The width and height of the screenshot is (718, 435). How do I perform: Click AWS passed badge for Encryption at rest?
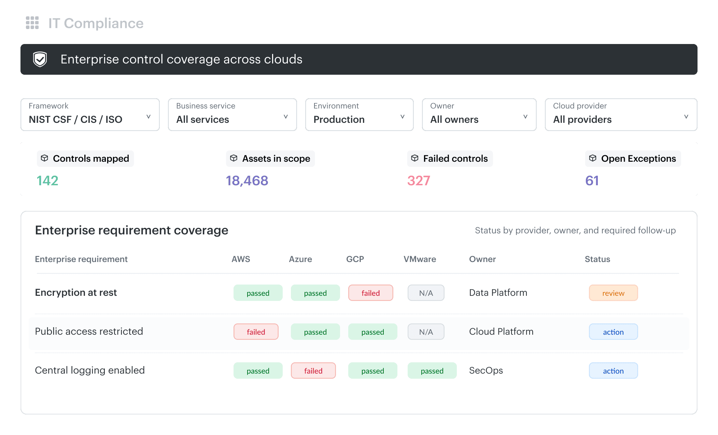258,293
